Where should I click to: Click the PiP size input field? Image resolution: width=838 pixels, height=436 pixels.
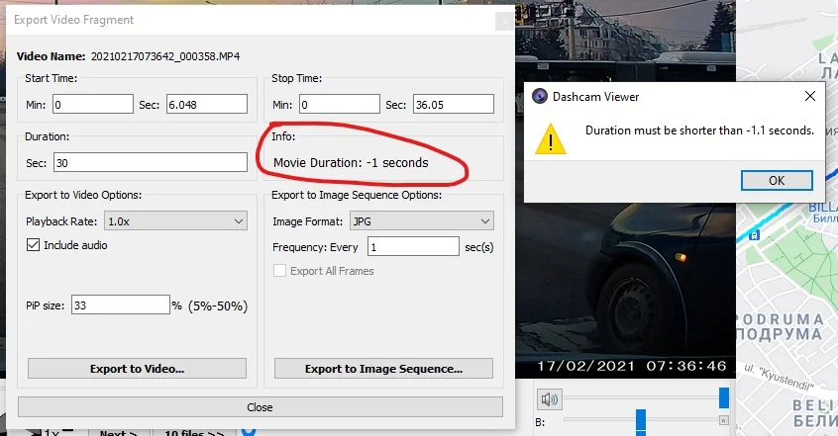[119, 305]
